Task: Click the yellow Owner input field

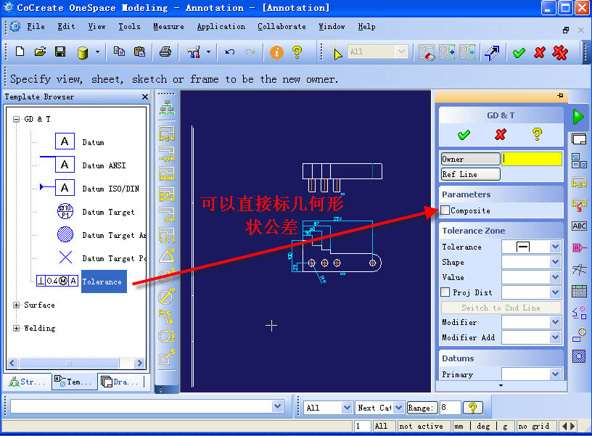Action: (532, 159)
